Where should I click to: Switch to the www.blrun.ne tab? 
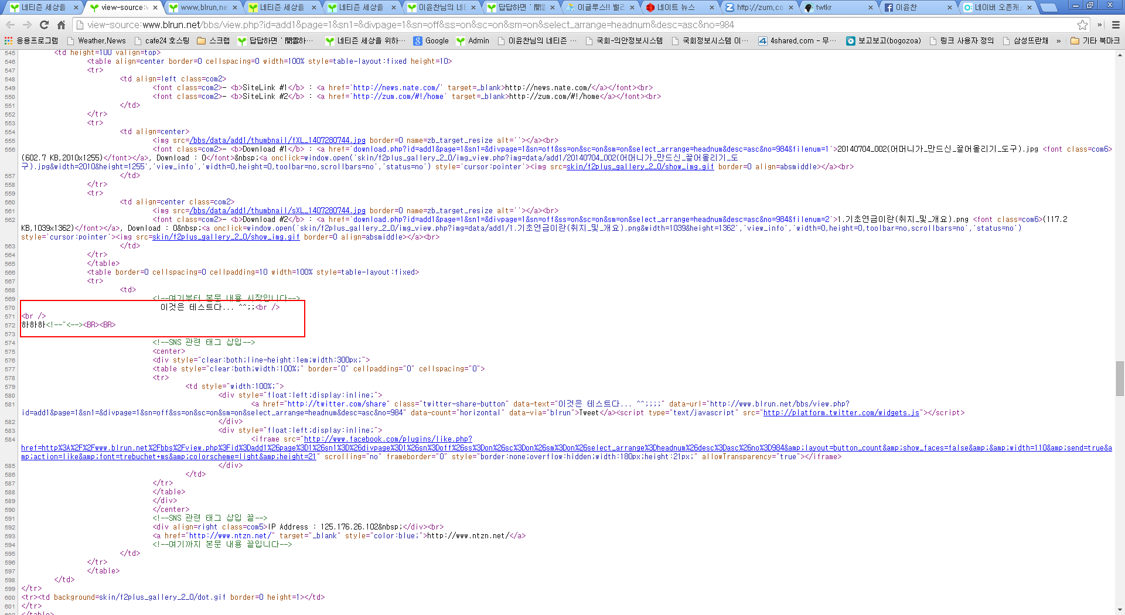tap(203, 7)
